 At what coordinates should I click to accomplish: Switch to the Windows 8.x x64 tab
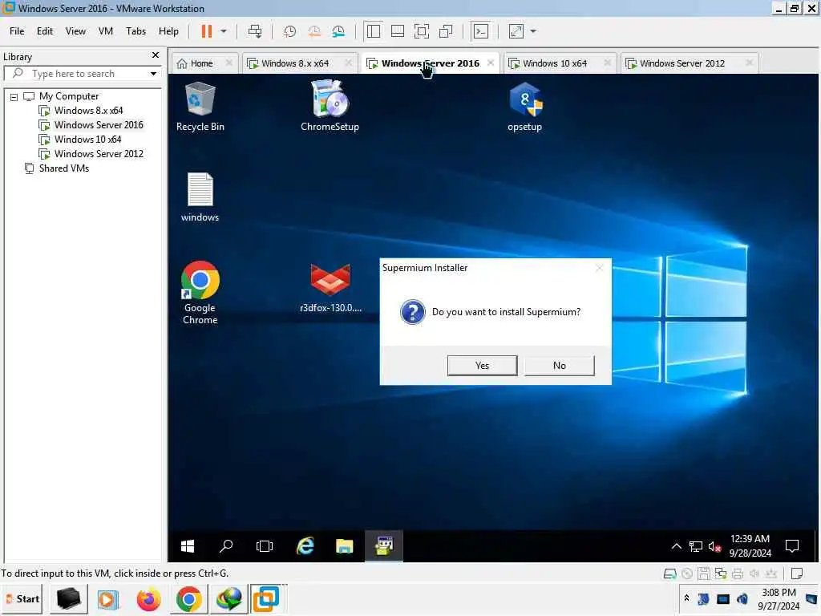[x=295, y=63]
